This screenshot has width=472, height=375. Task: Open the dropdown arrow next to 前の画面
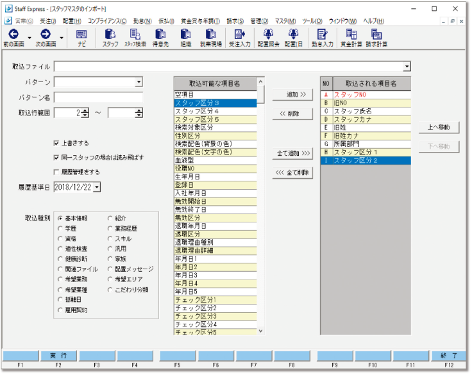coord(29,38)
